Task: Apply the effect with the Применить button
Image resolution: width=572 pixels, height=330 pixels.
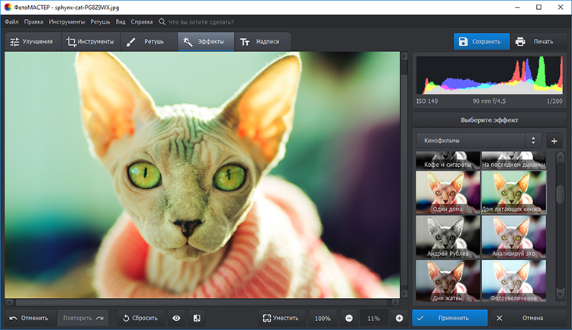Action: tap(448, 318)
